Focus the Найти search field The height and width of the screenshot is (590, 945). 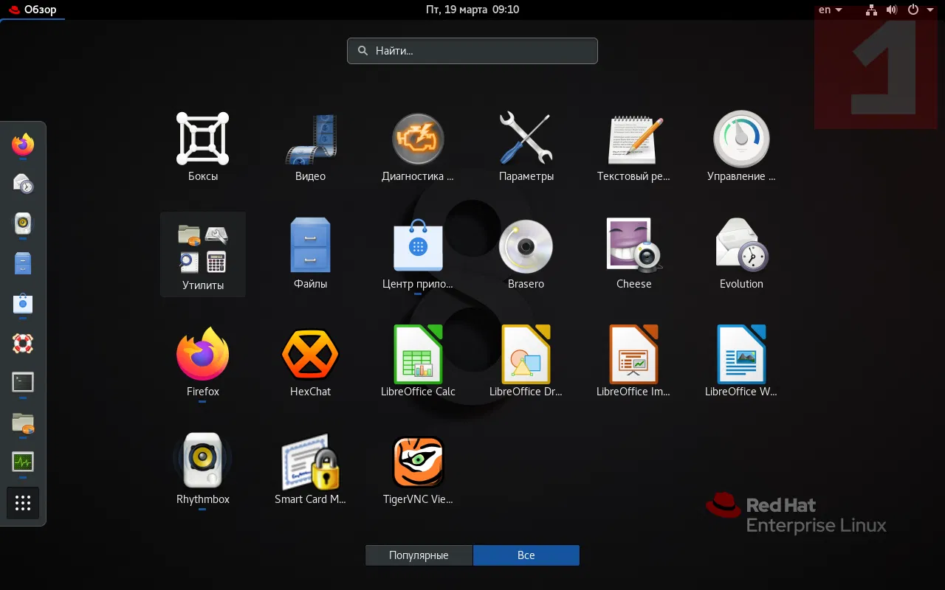click(x=472, y=51)
